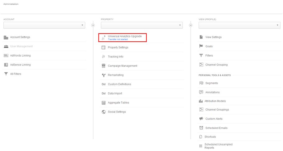Open Tracking Info section
Image resolution: width=283 pixels, height=151 pixels.
coord(115,57)
